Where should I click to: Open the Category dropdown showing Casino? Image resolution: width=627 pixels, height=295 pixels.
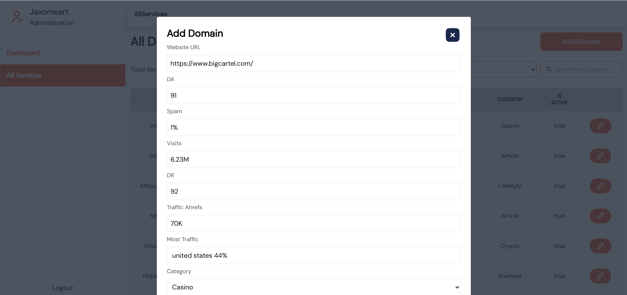[x=313, y=287]
